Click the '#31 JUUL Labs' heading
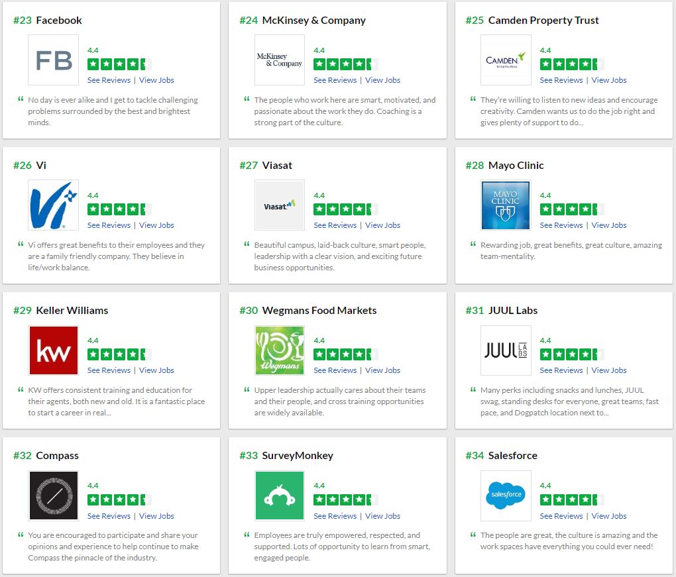Viewport: 676px width, 577px height. [x=502, y=311]
